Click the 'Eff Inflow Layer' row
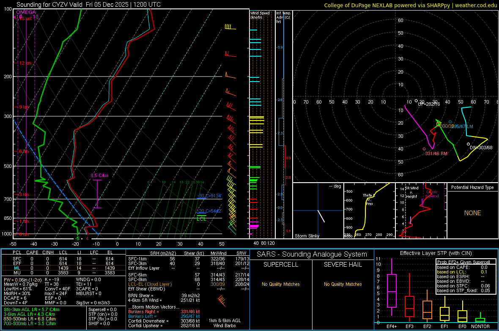The image size is (499, 331). click(189, 268)
